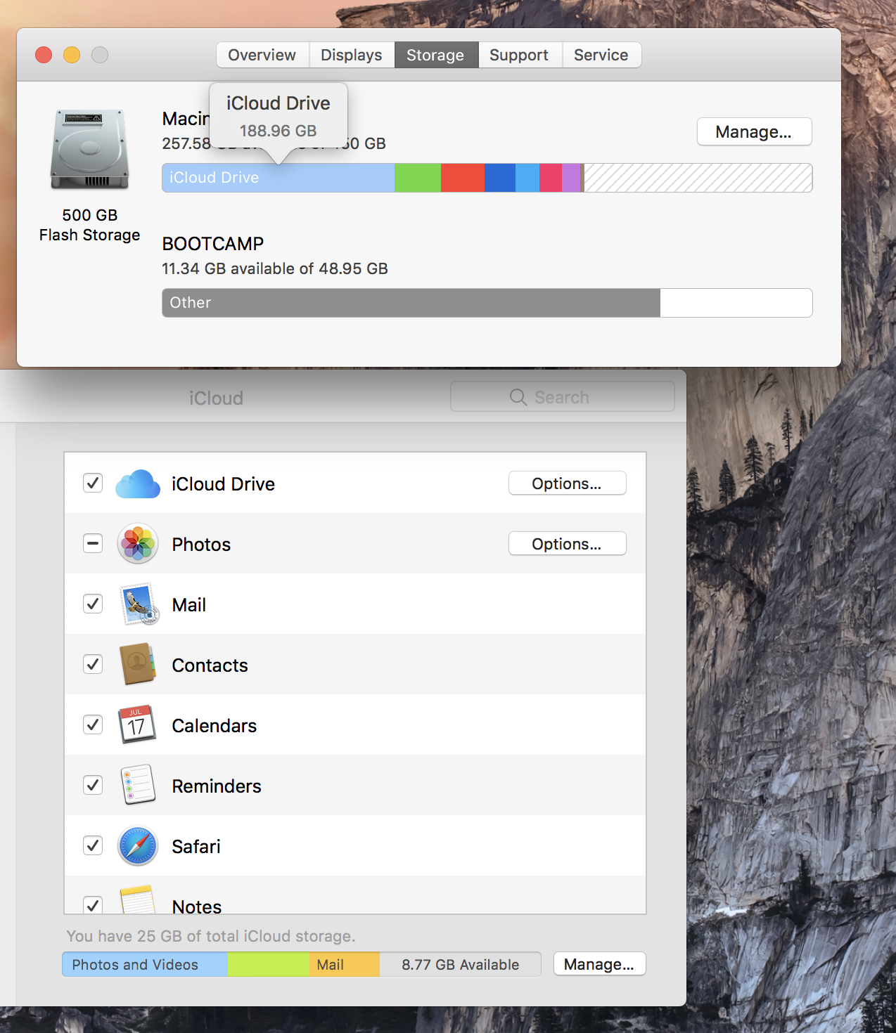Screen dimensions: 896x1033
Task: Click the 8.77 GB Available segment
Action: pyautogui.click(x=461, y=964)
